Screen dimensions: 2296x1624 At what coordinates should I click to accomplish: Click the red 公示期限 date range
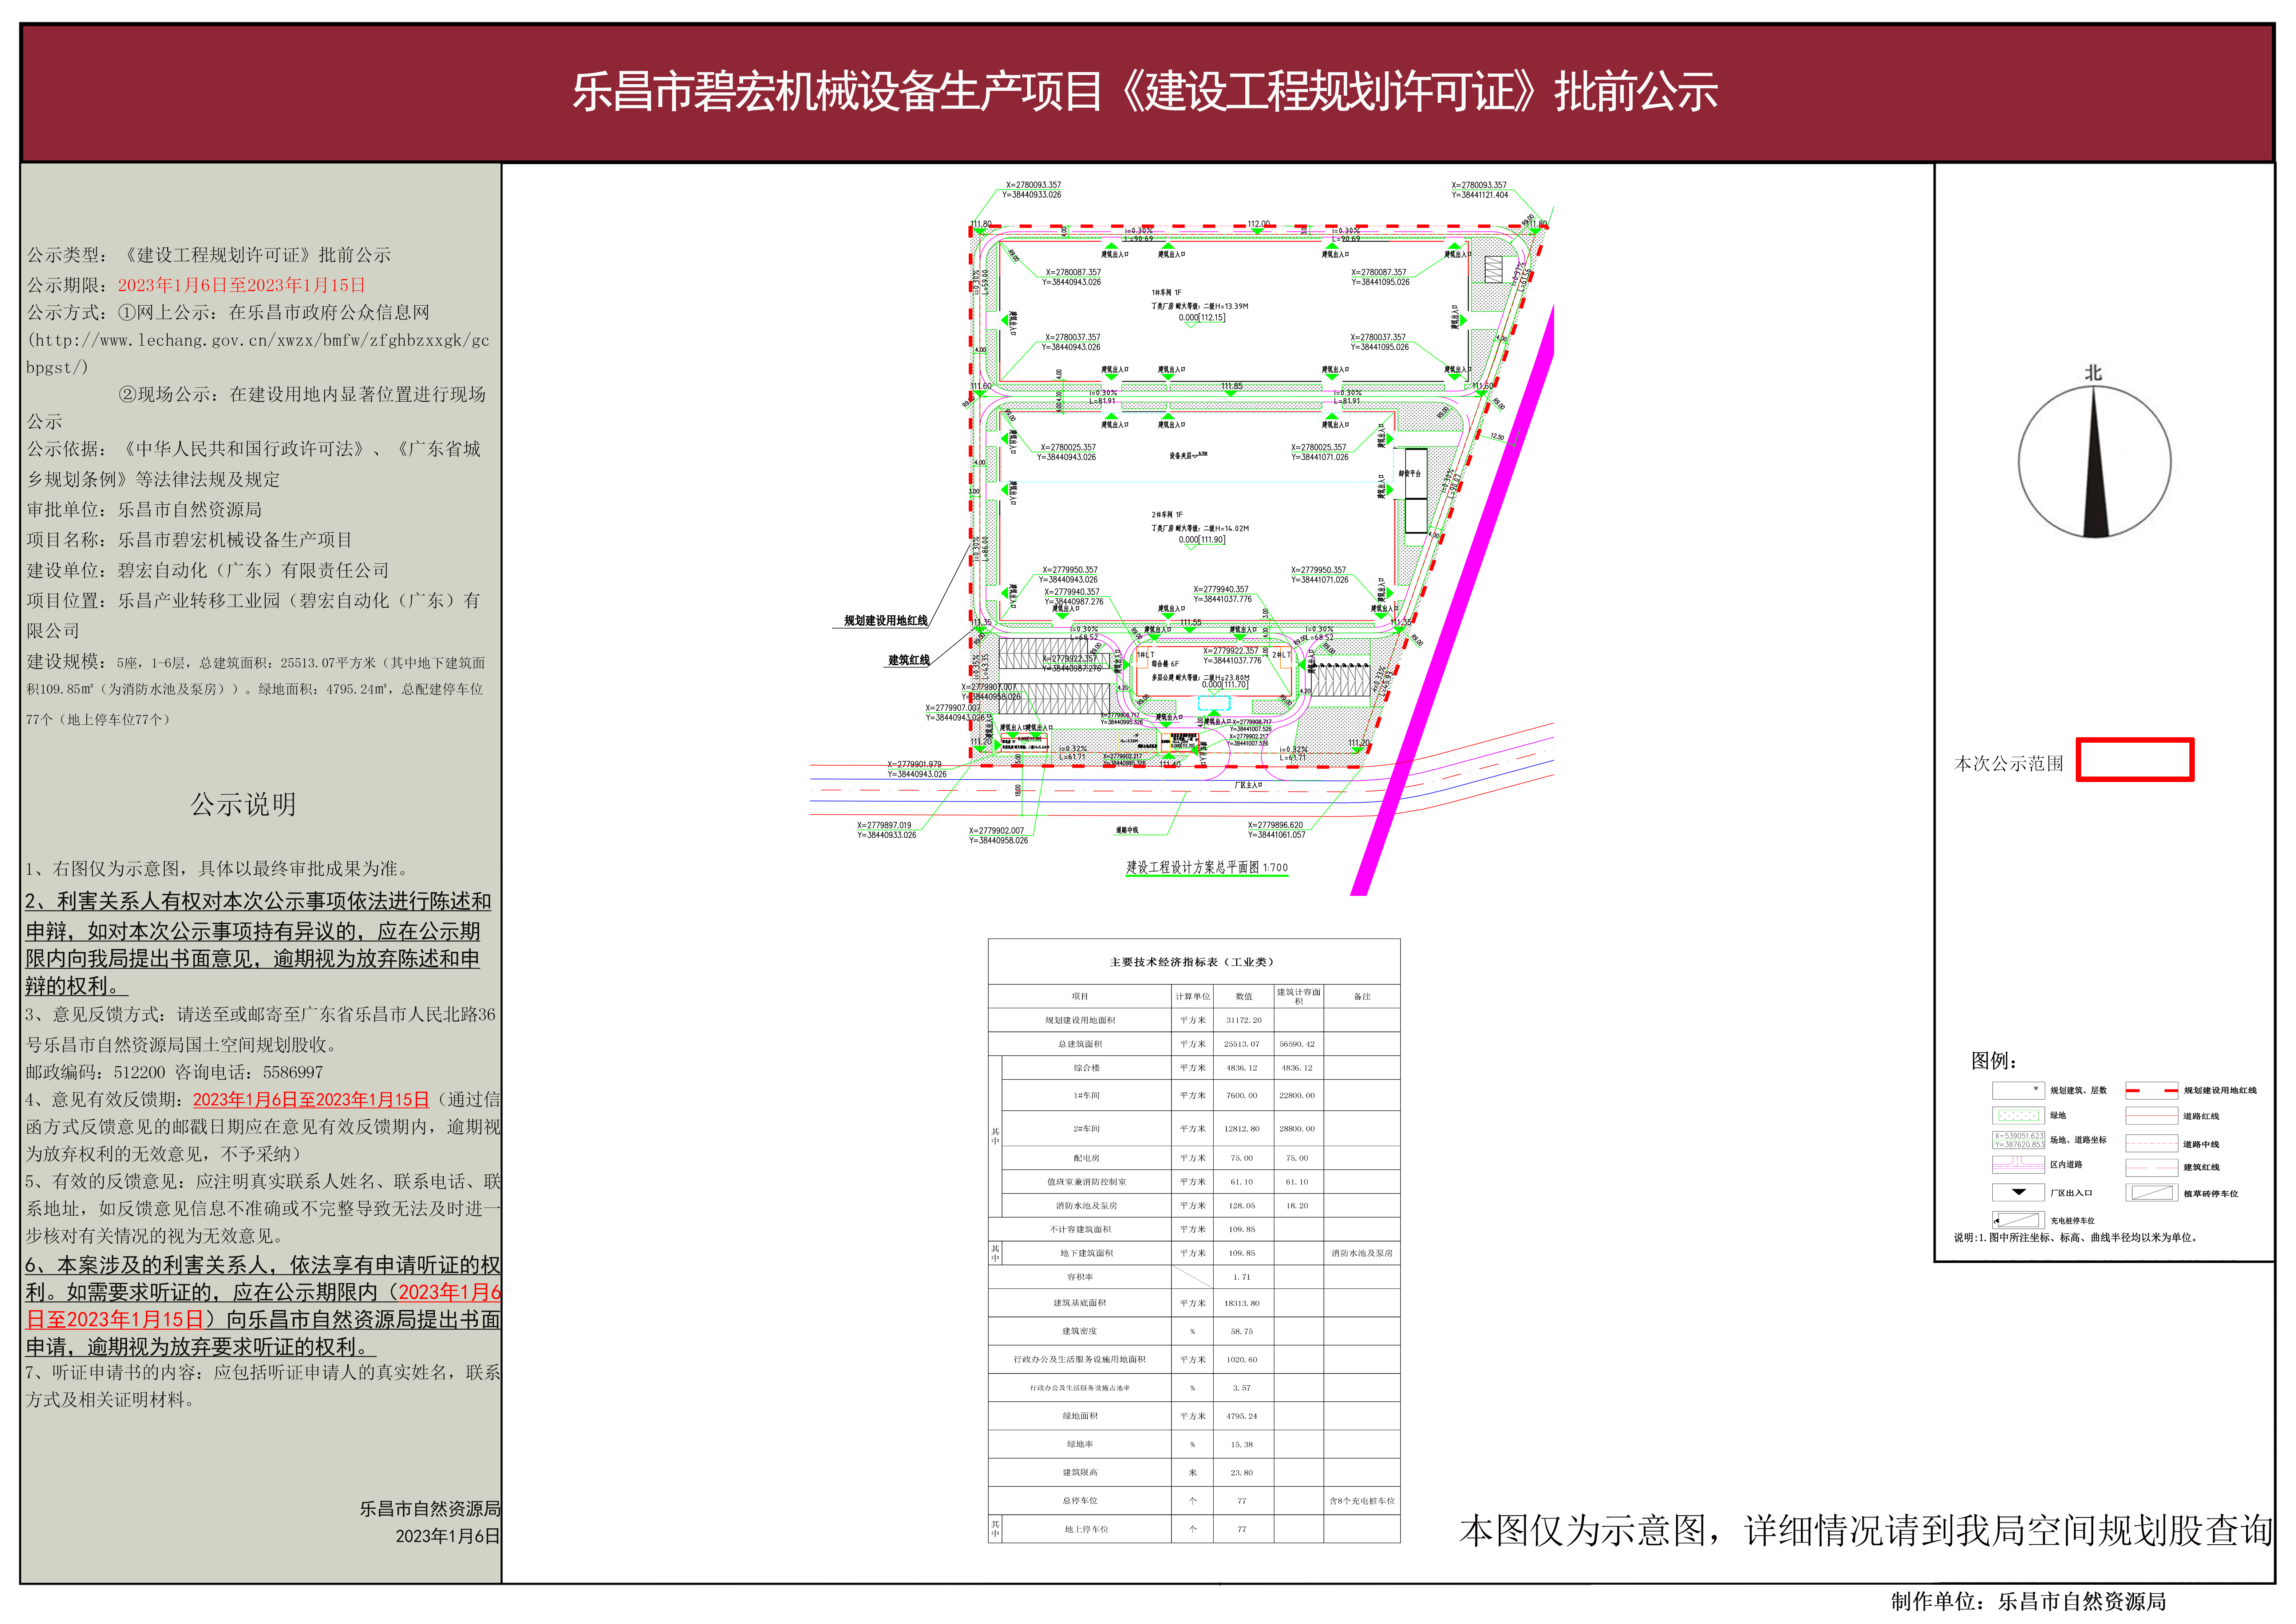[242, 285]
